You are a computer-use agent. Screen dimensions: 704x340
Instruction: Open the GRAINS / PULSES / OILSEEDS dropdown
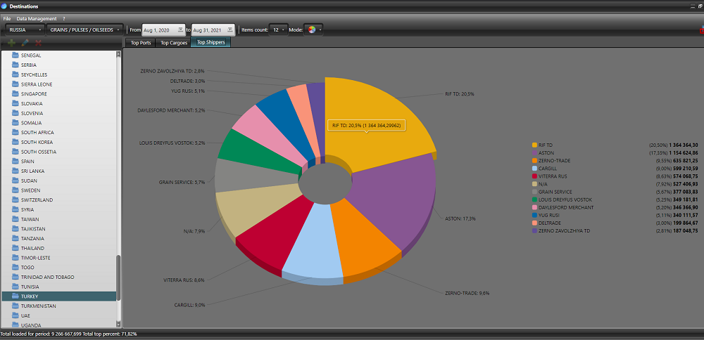pos(85,30)
